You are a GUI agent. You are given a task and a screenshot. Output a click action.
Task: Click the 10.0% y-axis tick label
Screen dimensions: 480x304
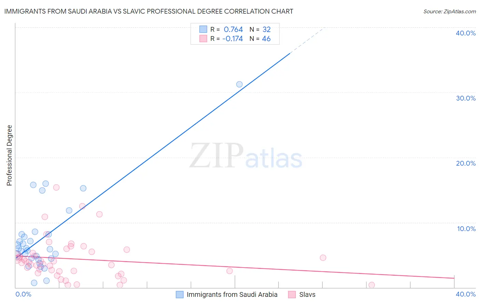point(466,229)
